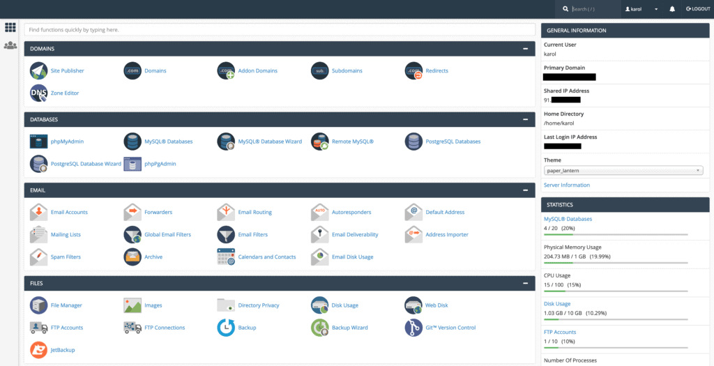714x366 pixels.
Task: Open the Zone Editor DNS icon
Action: [x=39, y=93]
